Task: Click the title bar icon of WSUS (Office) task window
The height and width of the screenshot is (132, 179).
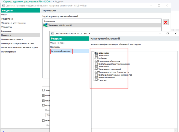Action: tap(3, 5)
